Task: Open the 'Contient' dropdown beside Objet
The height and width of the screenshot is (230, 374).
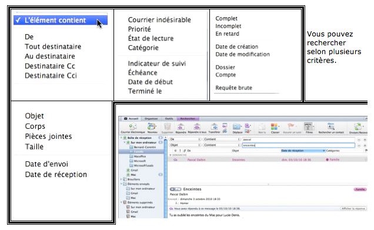Action: click(222, 145)
